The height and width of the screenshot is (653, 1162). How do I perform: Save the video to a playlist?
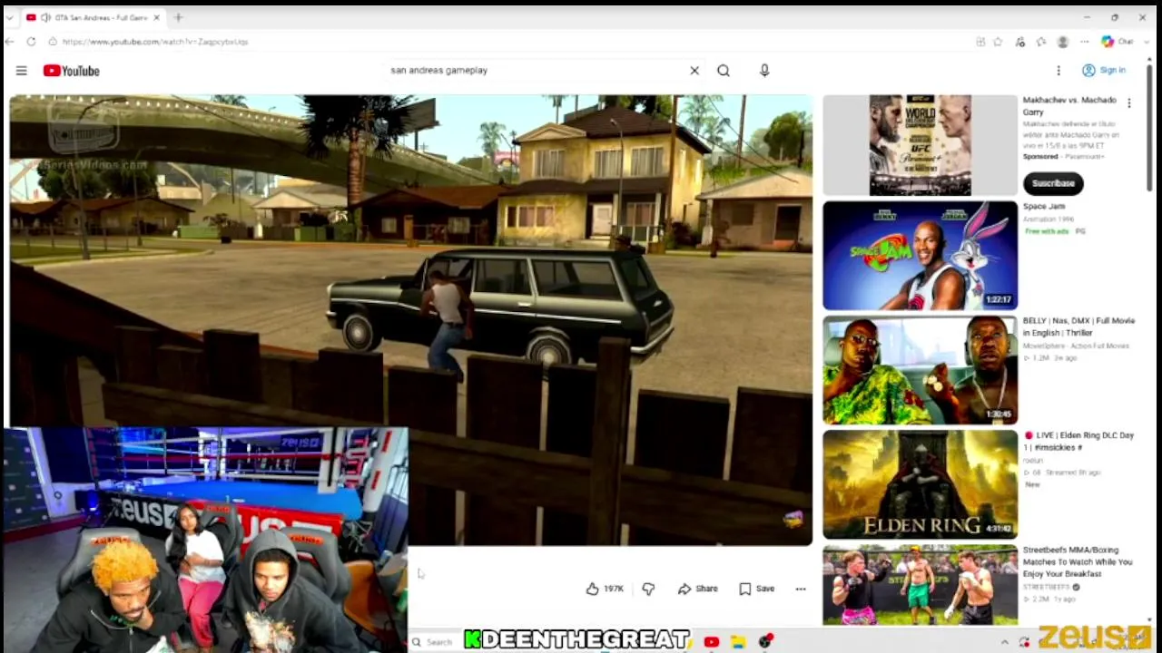click(757, 589)
